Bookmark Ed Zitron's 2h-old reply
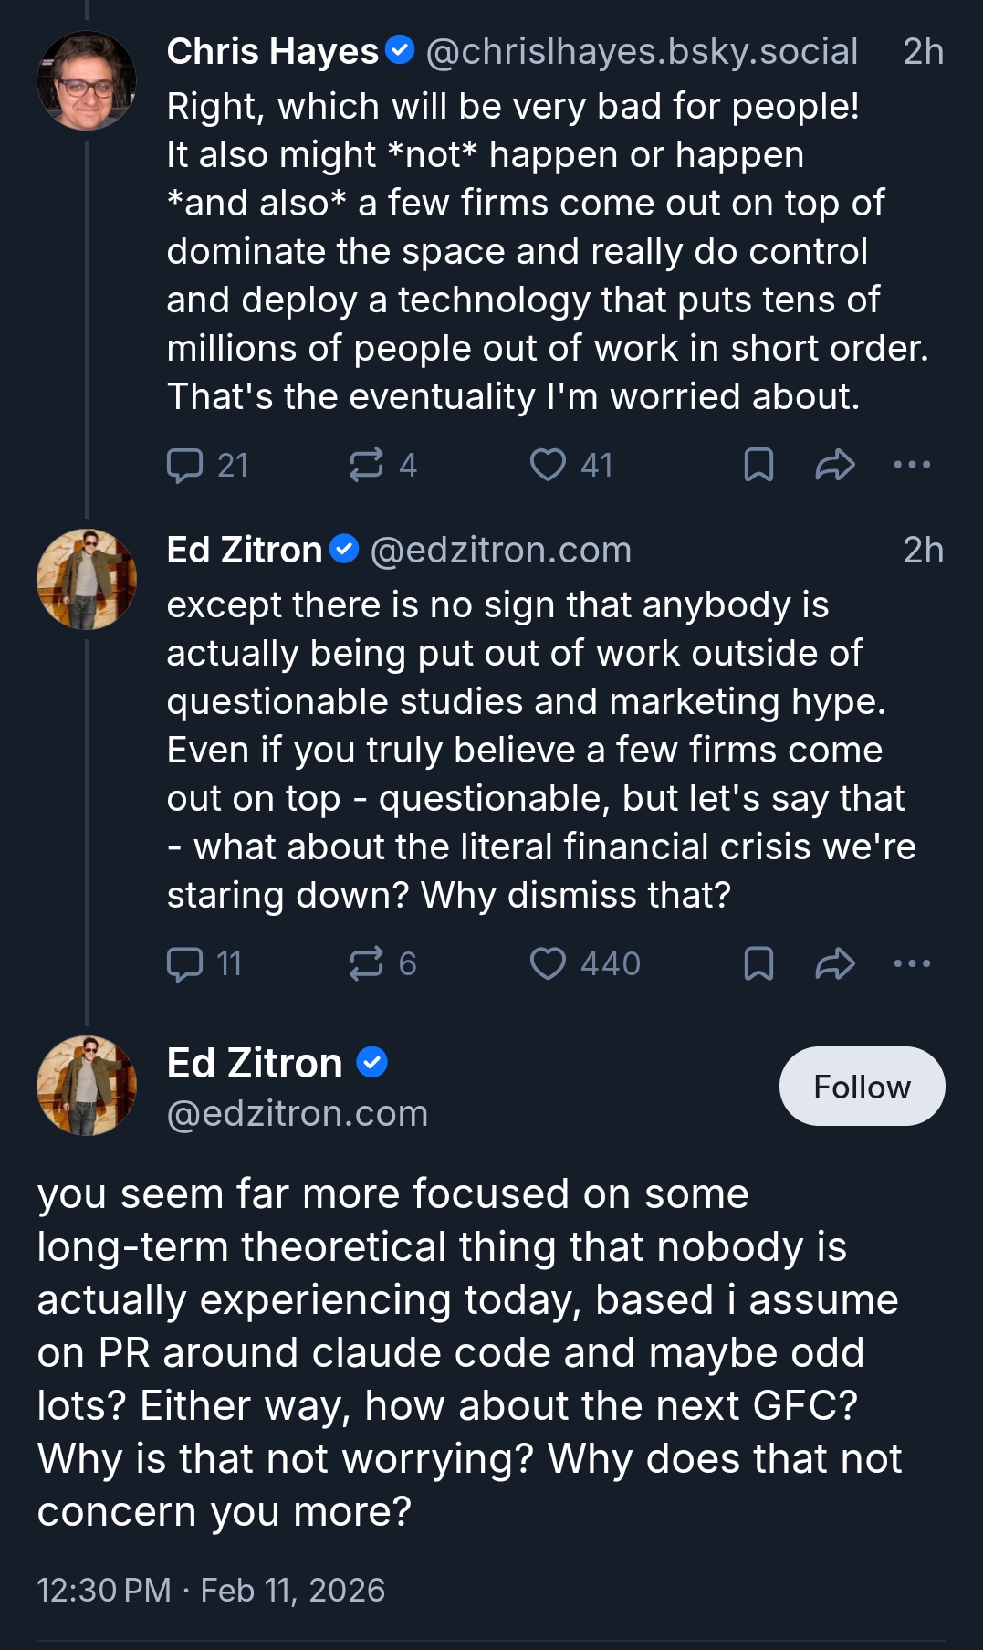This screenshot has height=1650, width=983. [x=758, y=963]
